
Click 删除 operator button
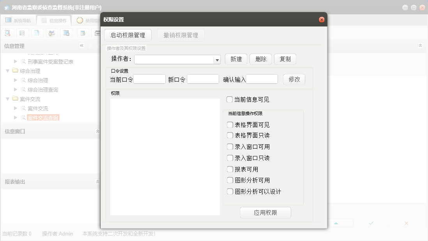(261, 59)
